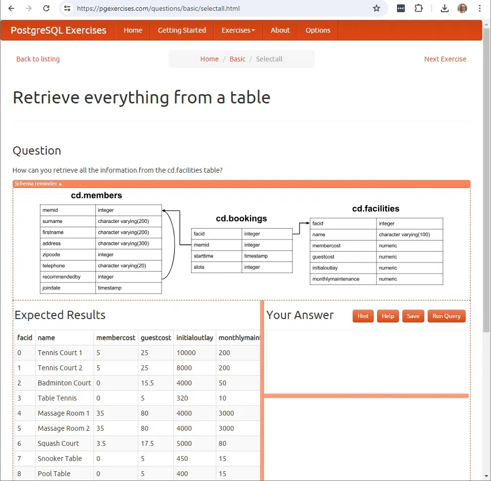This screenshot has height=481, width=491.
Task: Click the Run Query button
Action: (446, 316)
